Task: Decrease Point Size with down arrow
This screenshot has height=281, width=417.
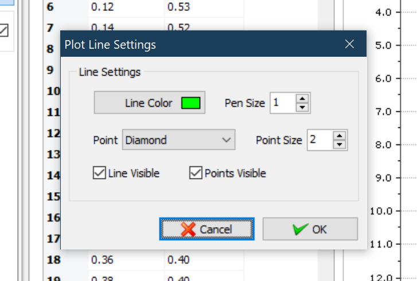Action: [x=340, y=145]
